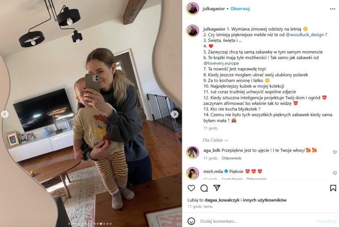
Task: Save the post with the bookmark icon
Action: coord(333,188)
